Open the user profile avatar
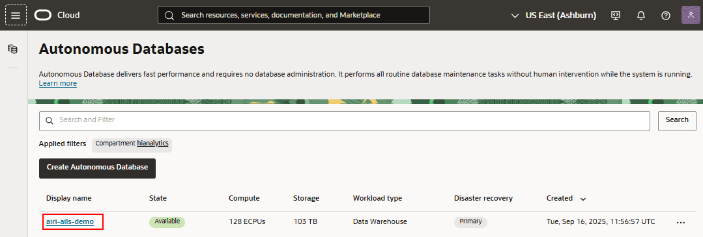 pos(691,15)
